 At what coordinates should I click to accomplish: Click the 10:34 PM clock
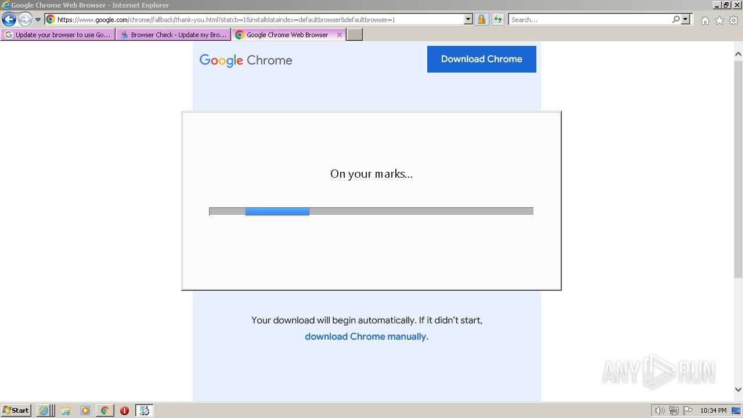713,410
